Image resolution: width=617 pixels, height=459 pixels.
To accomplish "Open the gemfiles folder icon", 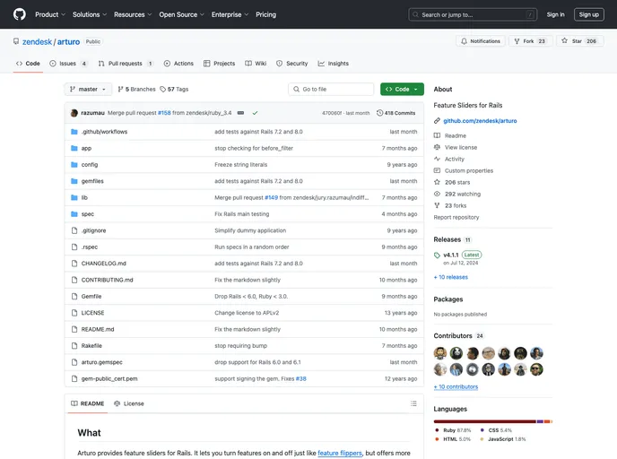I will click(74, 181).
